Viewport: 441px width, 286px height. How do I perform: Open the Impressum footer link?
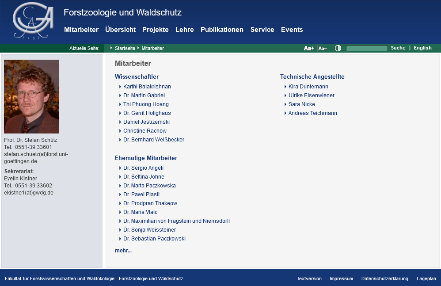(x=341, y=278)
